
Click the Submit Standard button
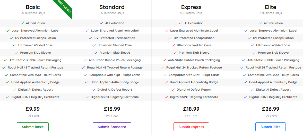(x=112, y=127)
